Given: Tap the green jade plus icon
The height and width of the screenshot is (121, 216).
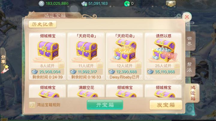Looking at the screenshot, I should pyautogui.click(x=127, y=4).
